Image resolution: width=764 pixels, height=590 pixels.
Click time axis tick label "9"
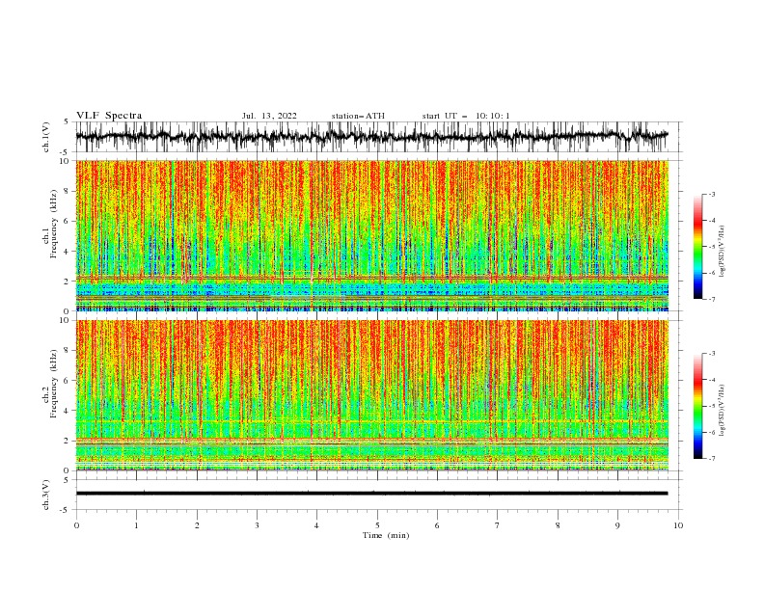(x=617, y=525)
